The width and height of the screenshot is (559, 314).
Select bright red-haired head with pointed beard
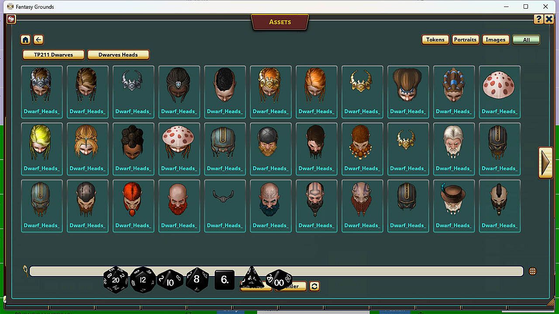pyautogui.click(x=134, y=206)
